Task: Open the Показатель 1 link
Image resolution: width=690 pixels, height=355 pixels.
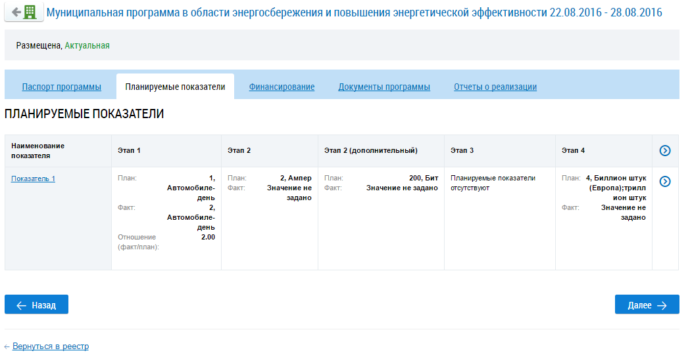Action: 33,178
